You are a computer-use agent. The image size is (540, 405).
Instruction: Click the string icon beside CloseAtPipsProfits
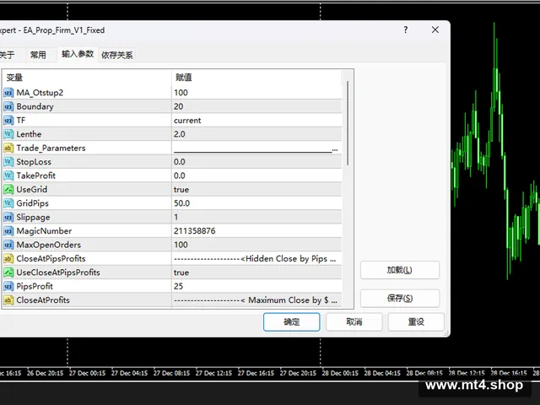8,259
